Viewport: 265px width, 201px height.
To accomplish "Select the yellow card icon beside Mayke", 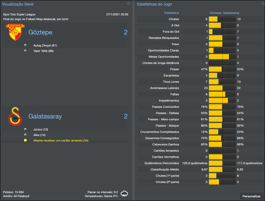I will [x=26, y=140].
